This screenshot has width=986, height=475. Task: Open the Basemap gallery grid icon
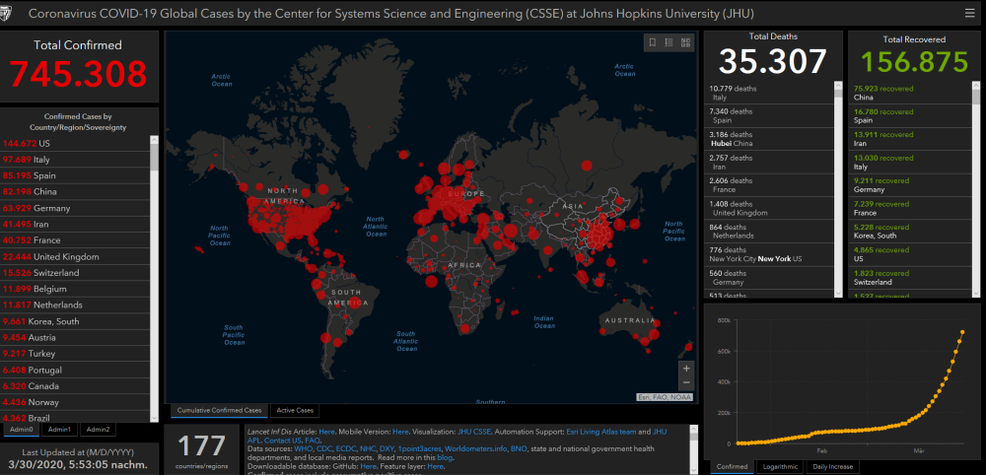pyautogui.click(x=685, y=42)
